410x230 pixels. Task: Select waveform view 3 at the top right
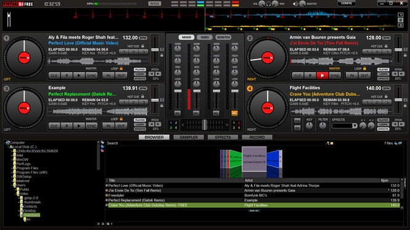400,25
